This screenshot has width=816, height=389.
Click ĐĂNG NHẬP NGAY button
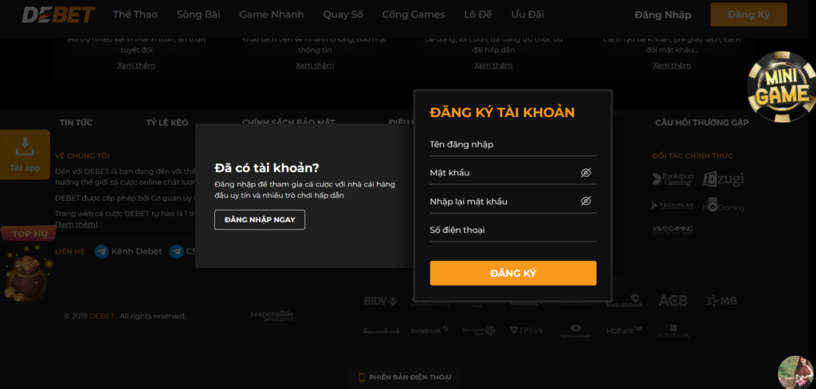260,220
